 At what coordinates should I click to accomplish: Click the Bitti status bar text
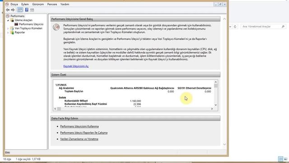8,153
